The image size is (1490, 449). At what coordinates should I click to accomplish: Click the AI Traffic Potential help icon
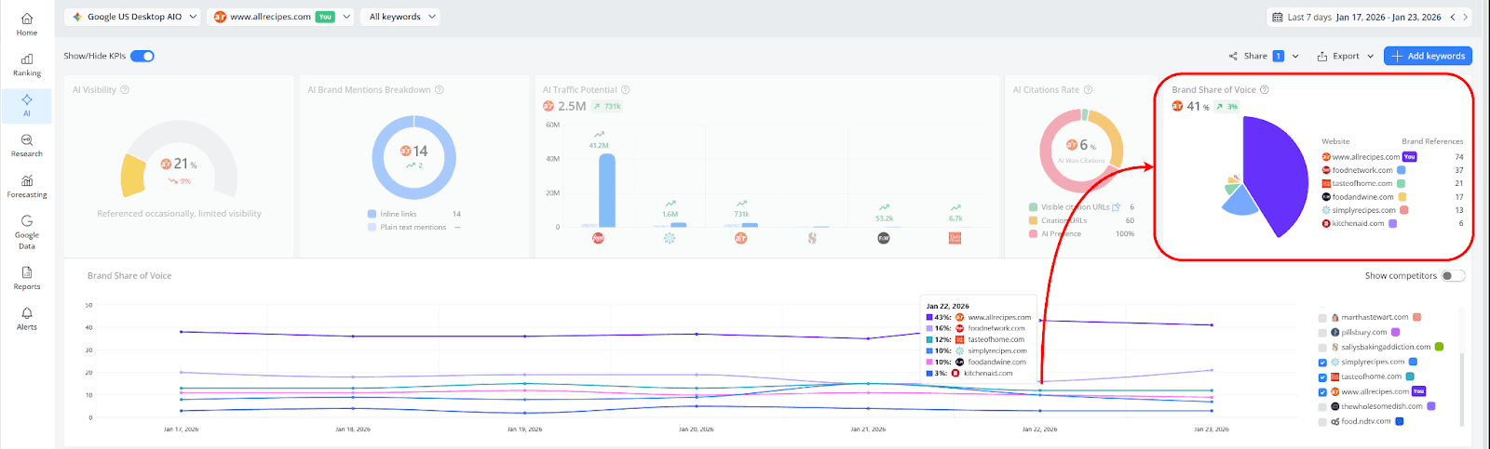626,90
